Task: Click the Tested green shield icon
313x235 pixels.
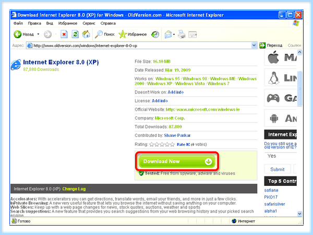Action: point(141,173)
